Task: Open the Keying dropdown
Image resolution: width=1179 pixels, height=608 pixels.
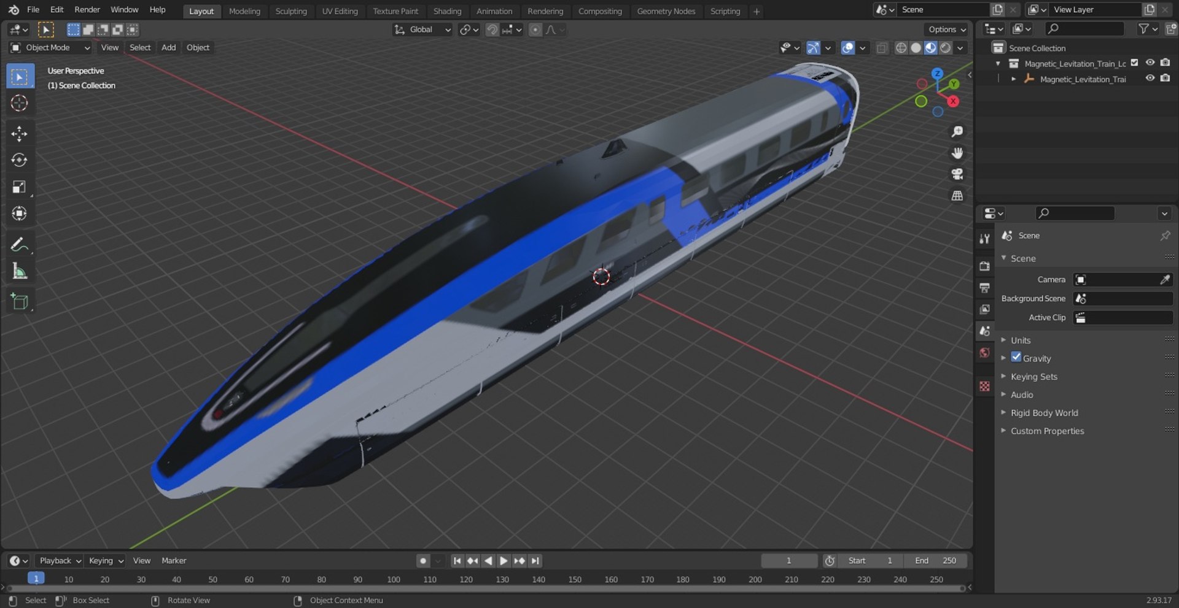Action: [106, 561]
